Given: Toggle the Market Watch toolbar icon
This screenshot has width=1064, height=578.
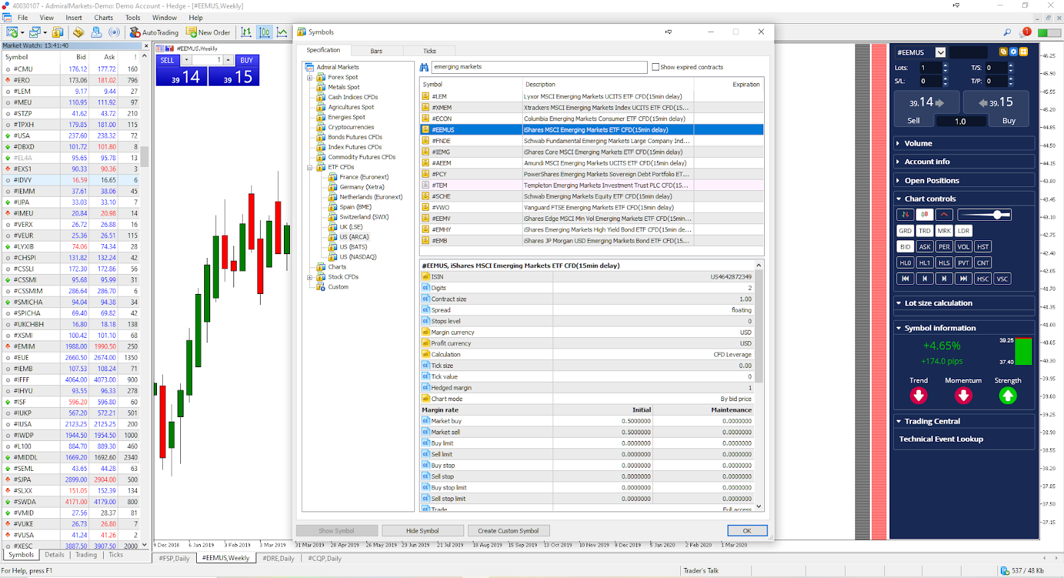Looking at the screenshot, I should point(58,32).
